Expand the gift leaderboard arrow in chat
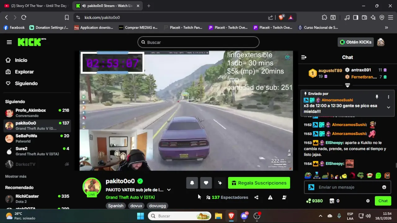This screenshot has height=223, width=397. click(347, 85)
